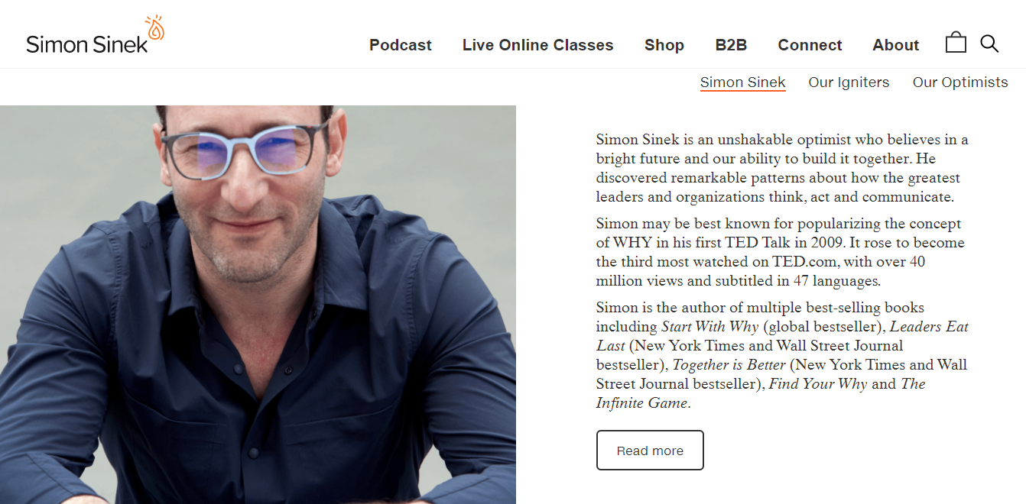Open the Podcast menu item
Viewport: 1026px width, 504px height.
coord(401,45)
